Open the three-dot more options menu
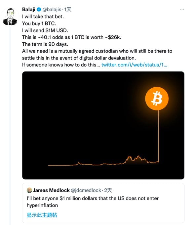 (182, 10)
